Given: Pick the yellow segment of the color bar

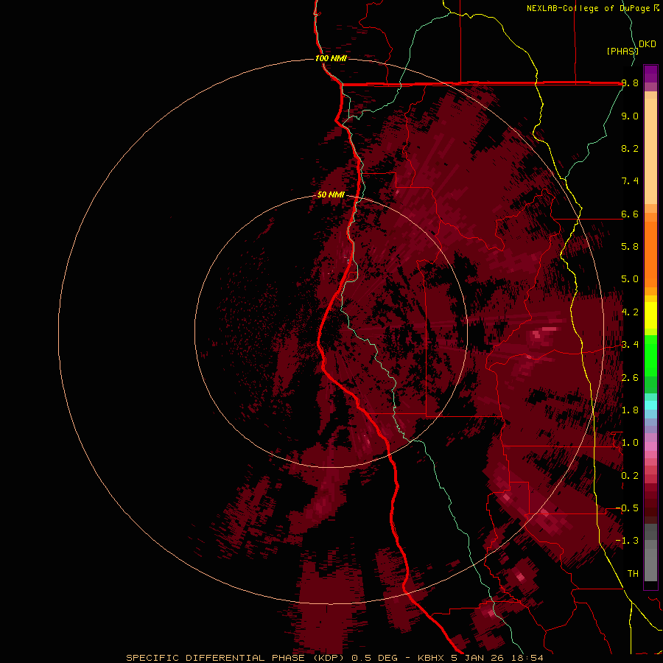Looking at the screenshot, I should pos(650,315).
